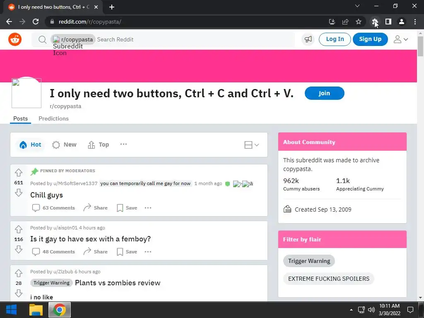Downvote the Chill guys post

tap(18, 193)
